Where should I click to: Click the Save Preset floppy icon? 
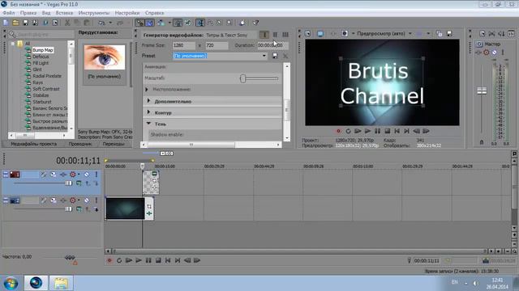tap(275, 56)
